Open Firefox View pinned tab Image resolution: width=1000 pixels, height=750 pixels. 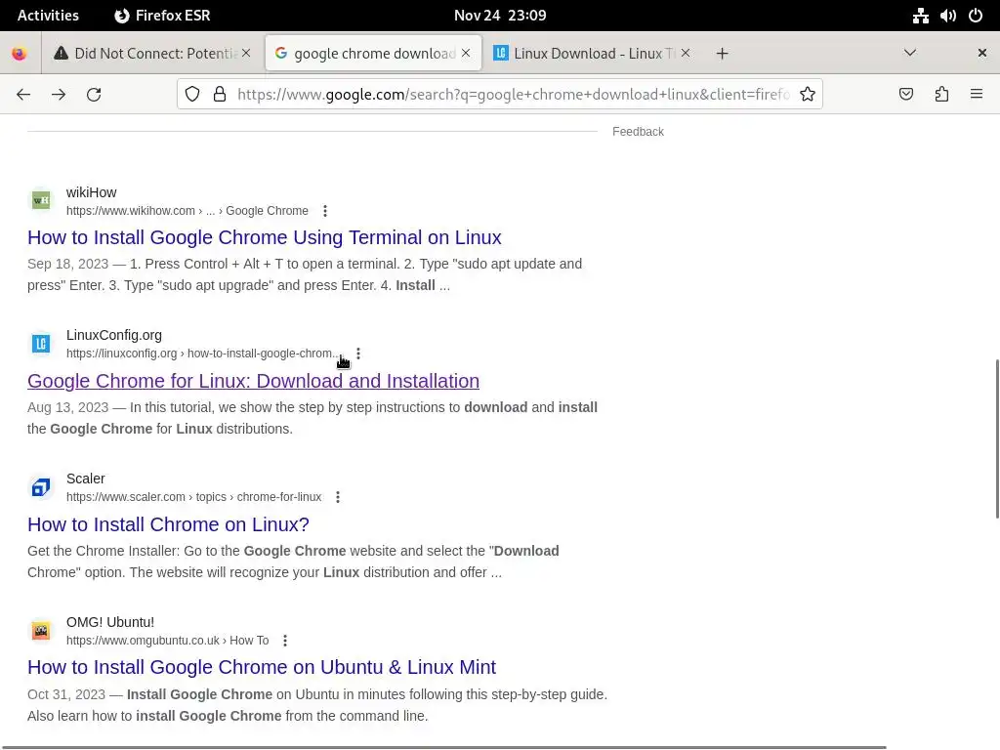point(20,54)
